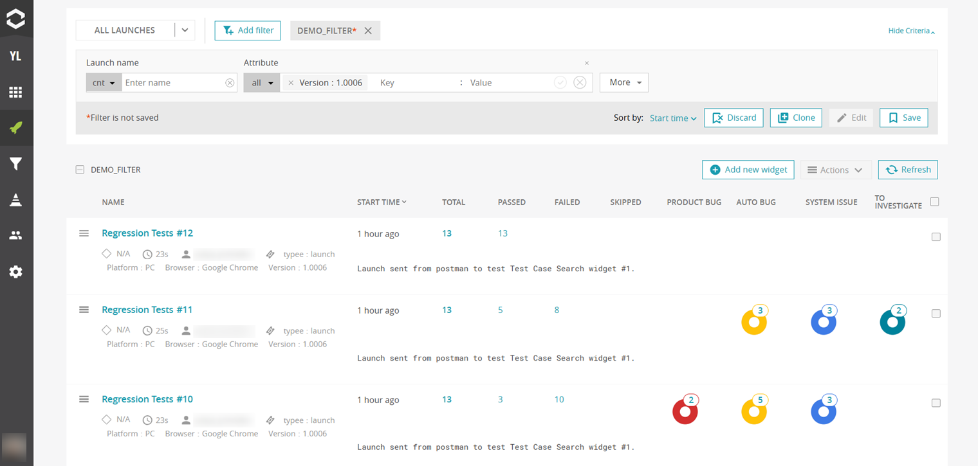Remove Version : 1.0006 attribute chip
This screenshot has height=466, width=978.
coord(291,83)
